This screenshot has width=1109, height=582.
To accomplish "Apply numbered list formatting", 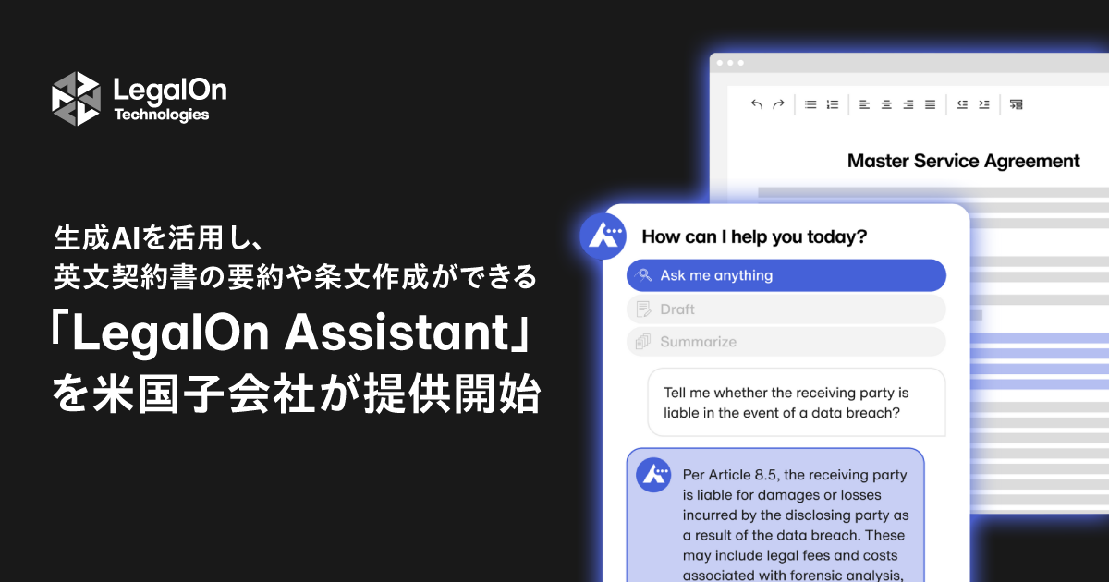I will (832, 104).
